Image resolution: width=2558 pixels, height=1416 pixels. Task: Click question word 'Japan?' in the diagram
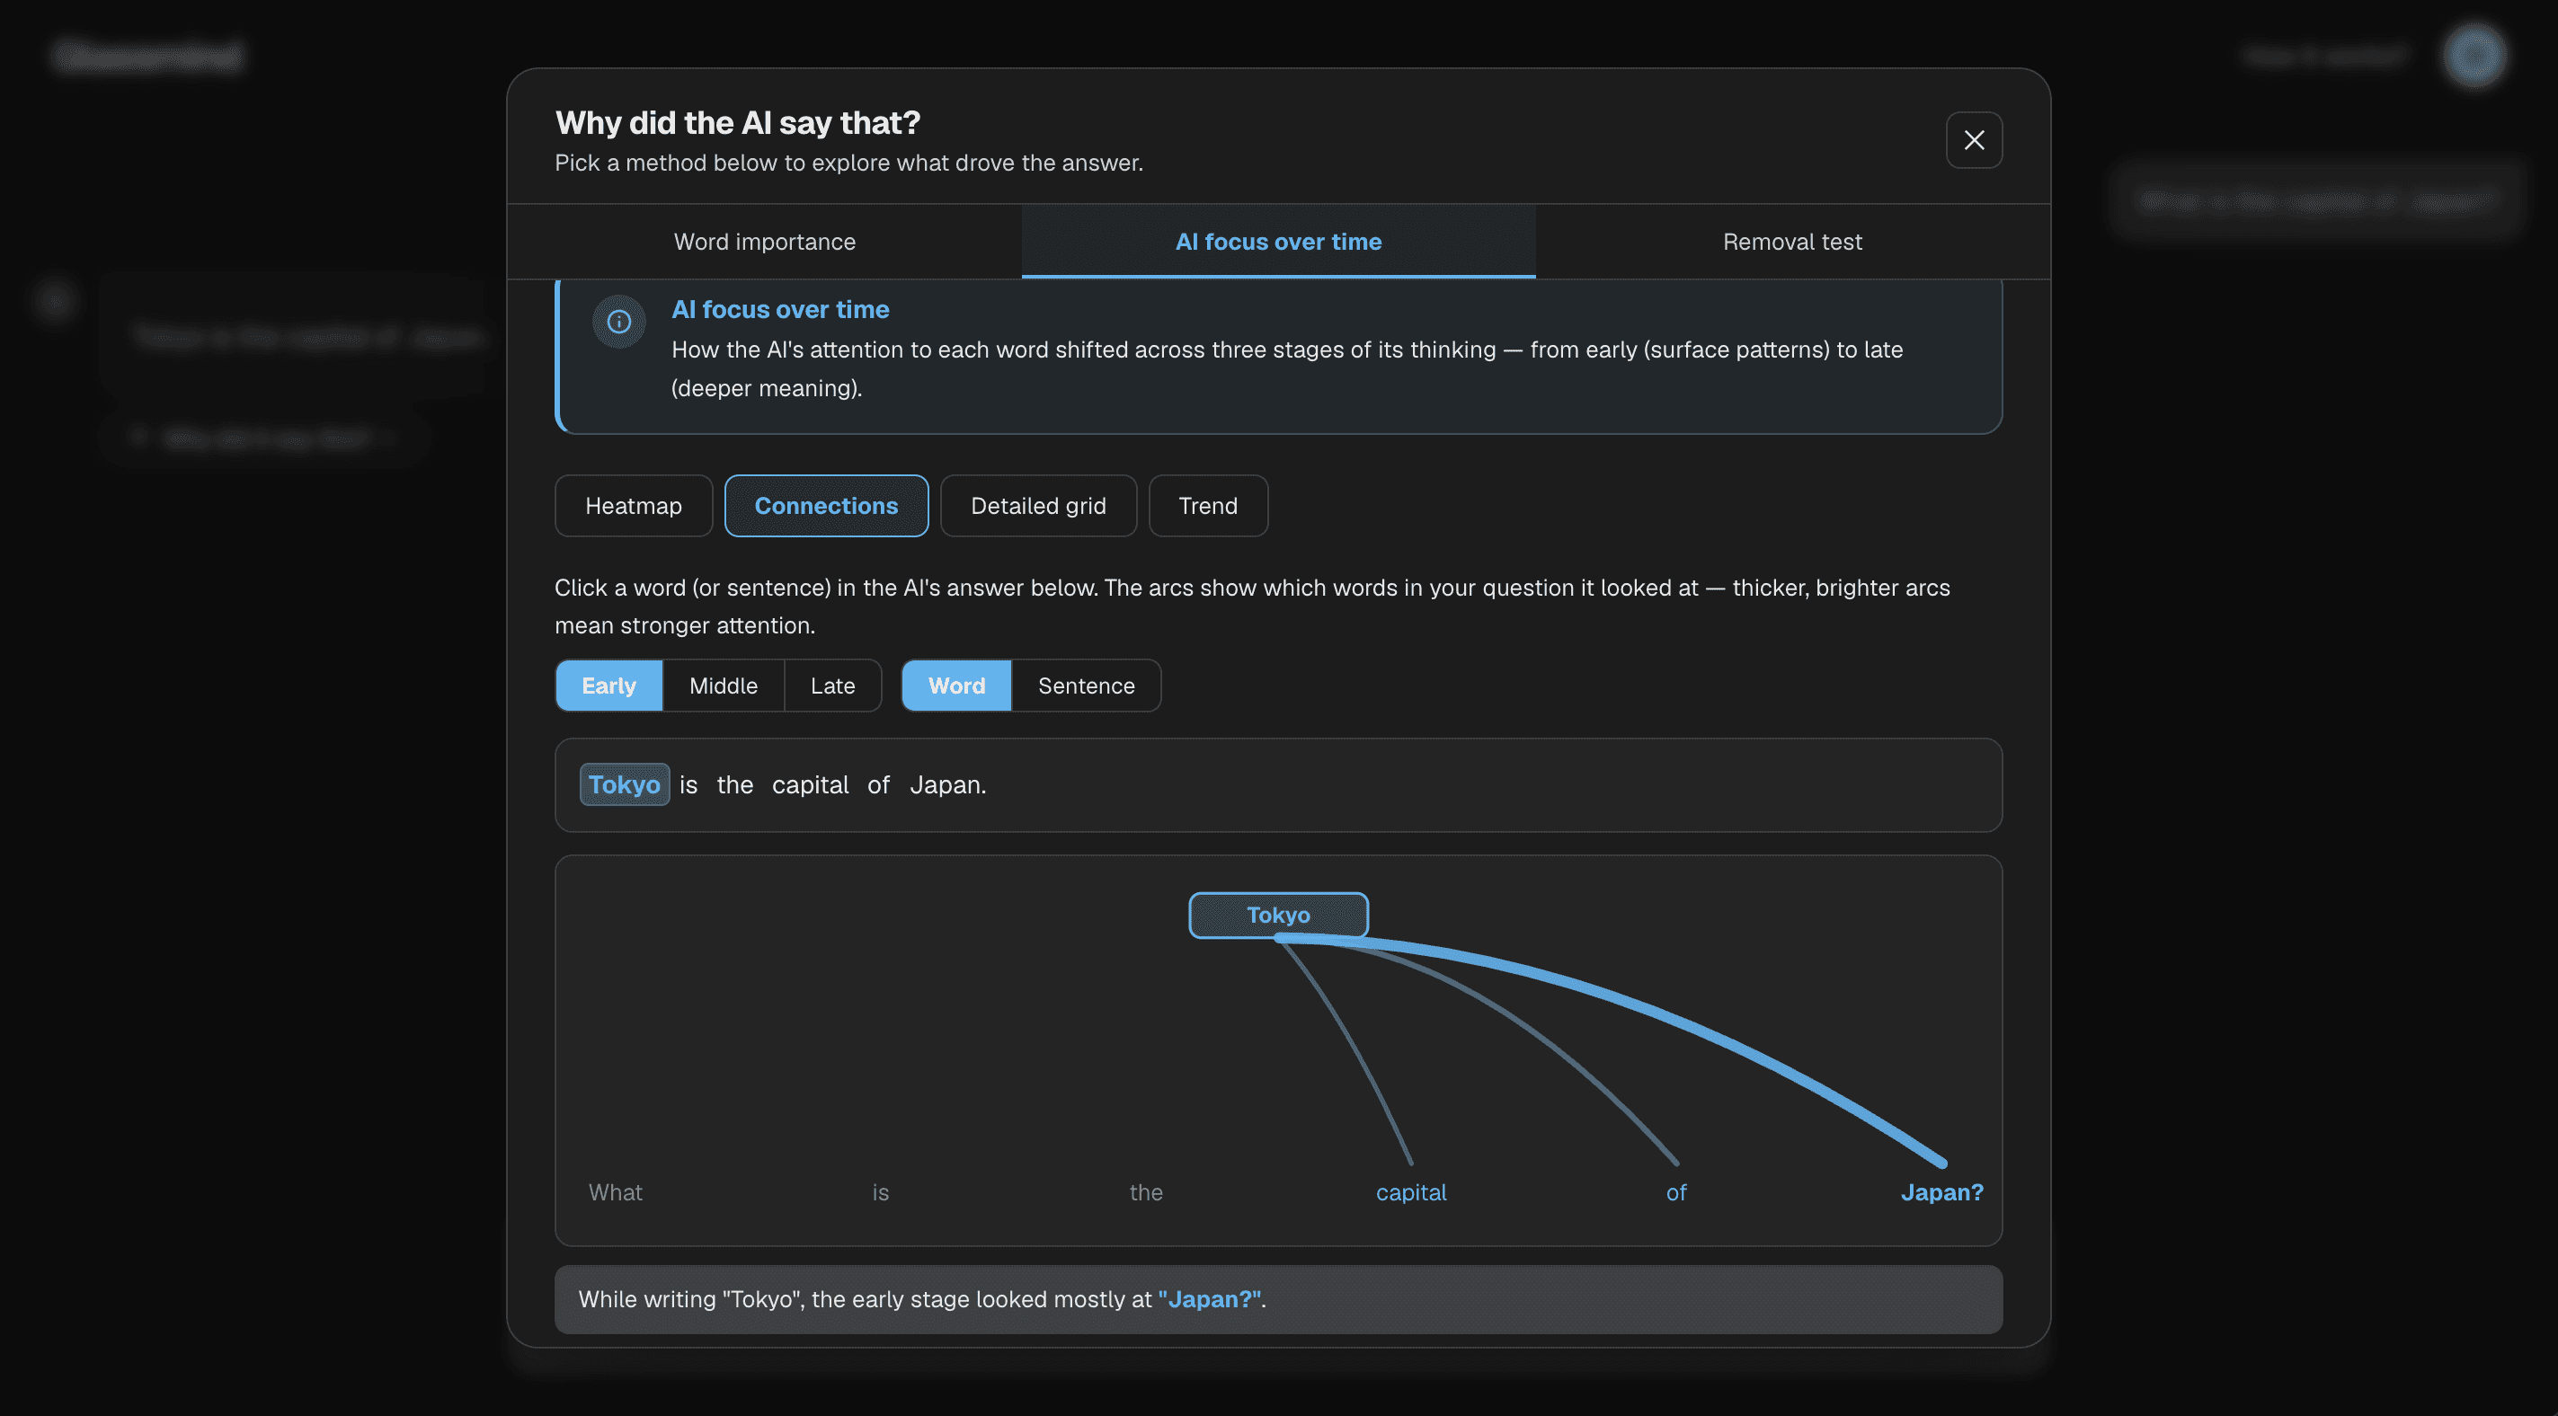coord(1941,1191)
